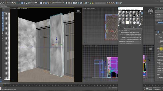
Task: Activate the Select Object tool
Action: click(13, 3)
